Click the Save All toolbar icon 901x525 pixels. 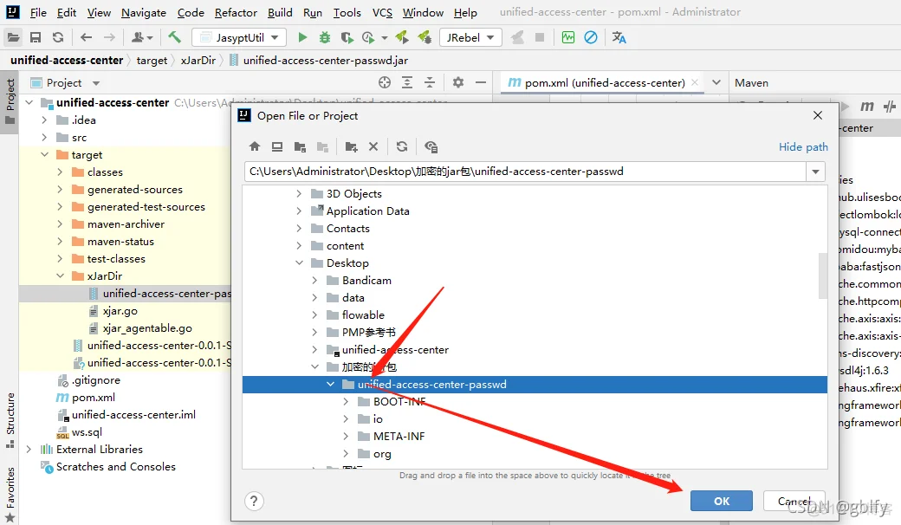coord(36,38)
